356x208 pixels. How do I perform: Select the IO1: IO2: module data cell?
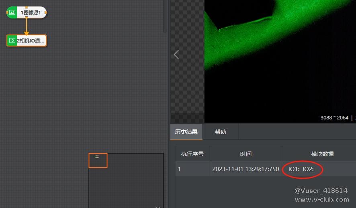tap(319, 169)
